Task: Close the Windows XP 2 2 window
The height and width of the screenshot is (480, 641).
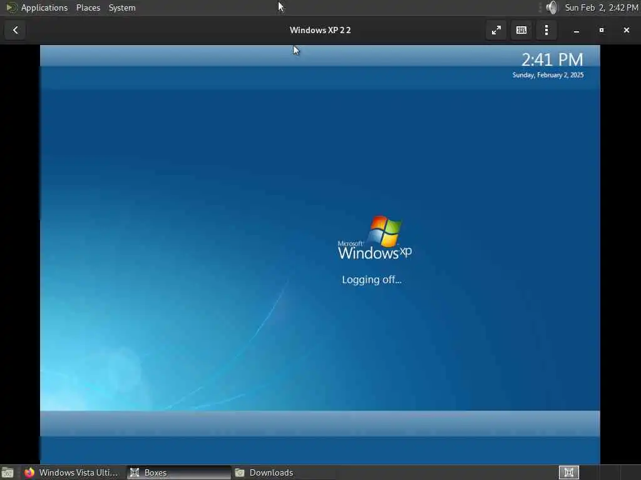Action: tap(626, 30)
